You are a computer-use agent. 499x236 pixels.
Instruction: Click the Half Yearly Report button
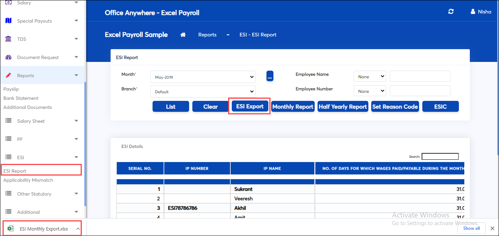343,106
